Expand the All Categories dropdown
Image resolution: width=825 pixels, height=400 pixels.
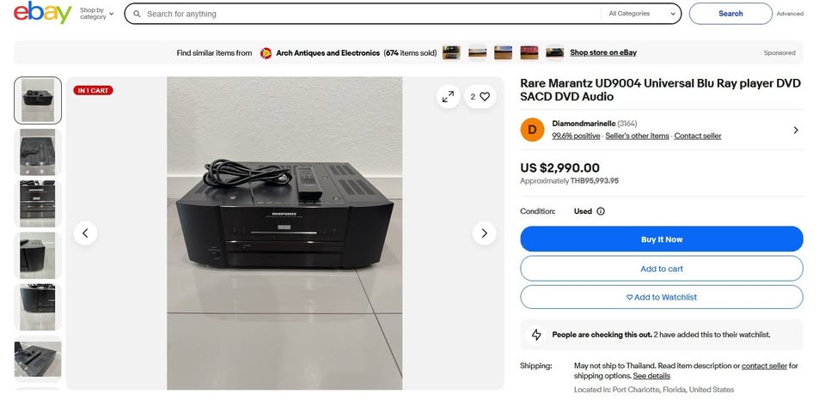coord(641,14)
